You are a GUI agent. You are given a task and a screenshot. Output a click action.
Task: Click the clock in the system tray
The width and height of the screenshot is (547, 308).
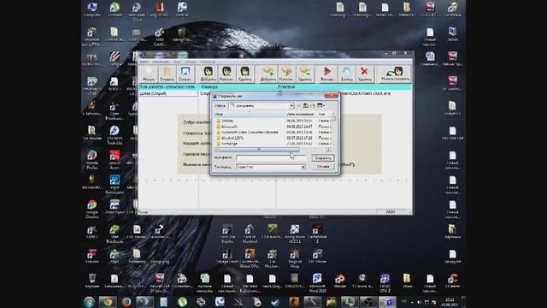[450, 302]
